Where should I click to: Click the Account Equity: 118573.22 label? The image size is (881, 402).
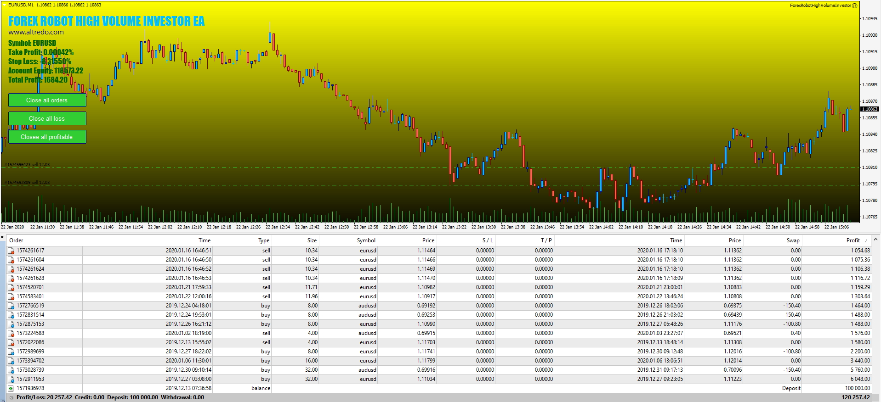[x=45, y=71]
